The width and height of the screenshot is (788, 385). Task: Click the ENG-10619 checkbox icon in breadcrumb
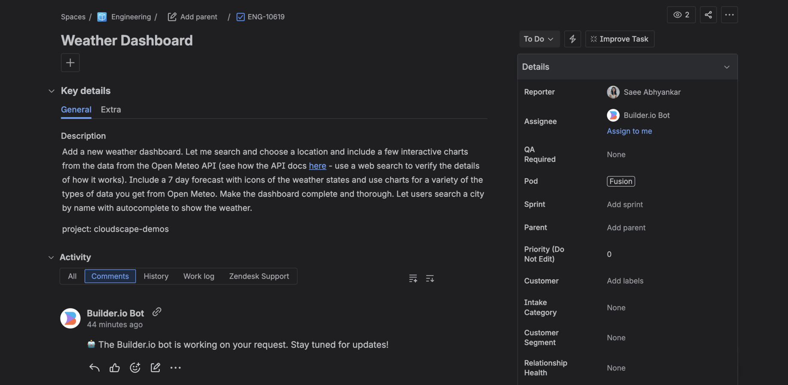[240, 17]
